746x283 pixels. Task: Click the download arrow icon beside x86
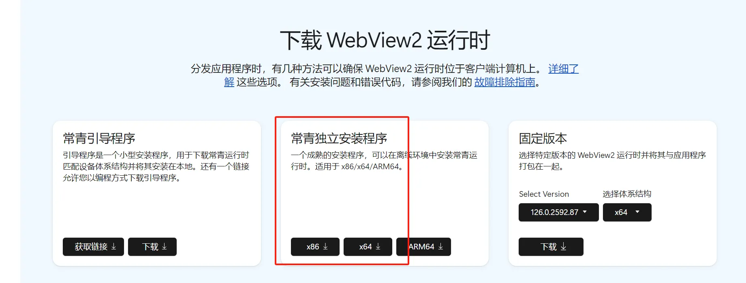coord(325,247)
